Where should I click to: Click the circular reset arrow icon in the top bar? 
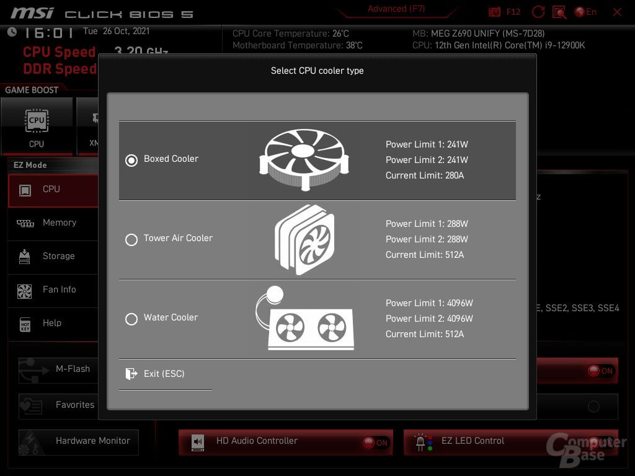(x=538, y=12)
